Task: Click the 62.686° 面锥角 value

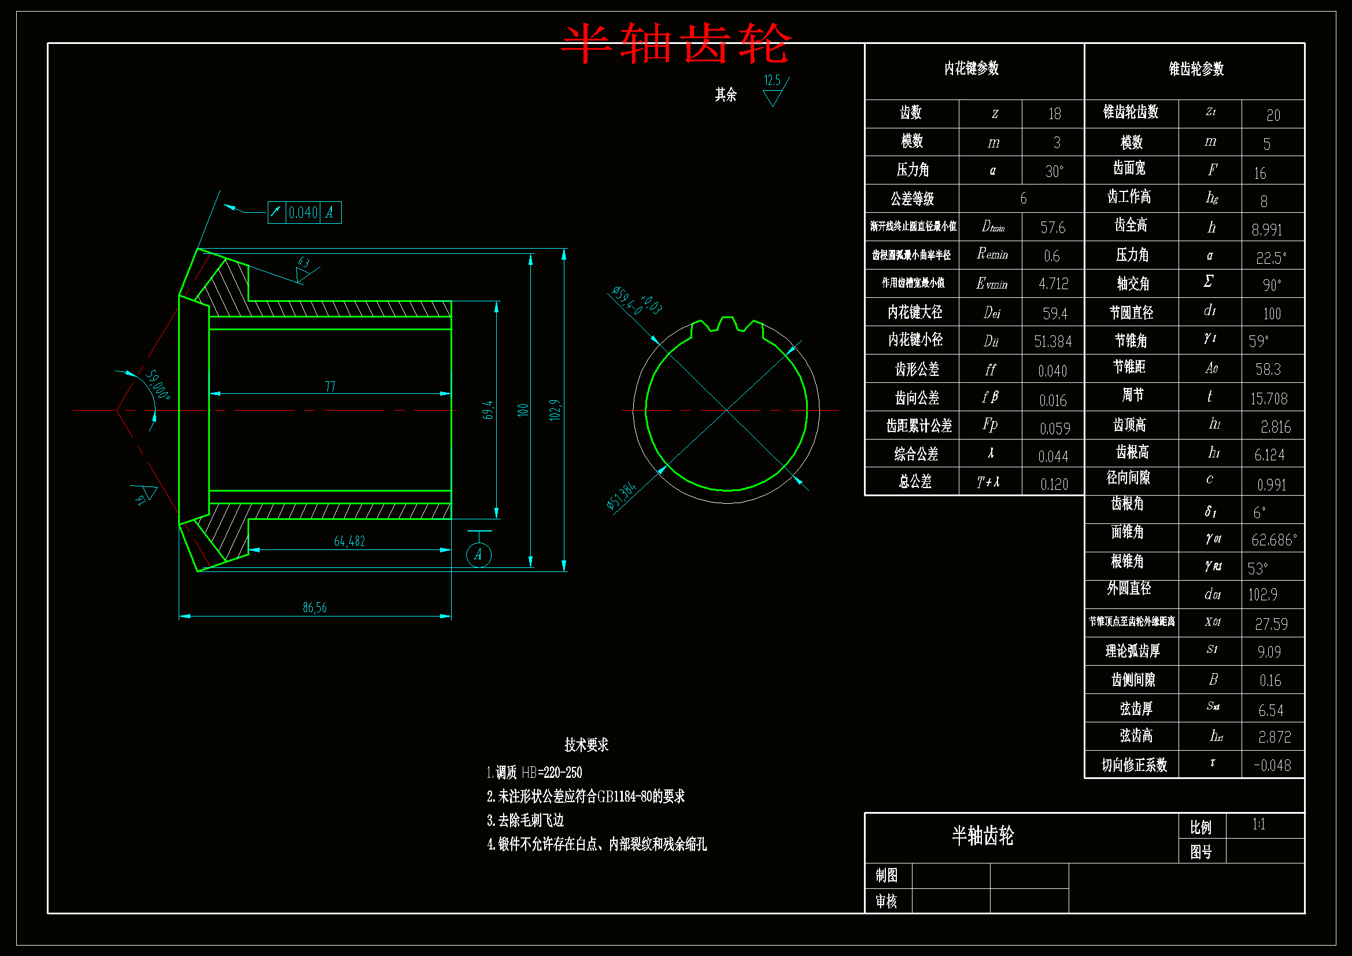Action: click(x=1275, y=540)
